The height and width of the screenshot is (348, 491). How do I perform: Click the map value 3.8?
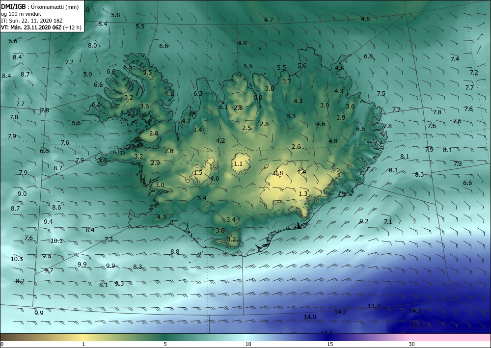point(103,160)
